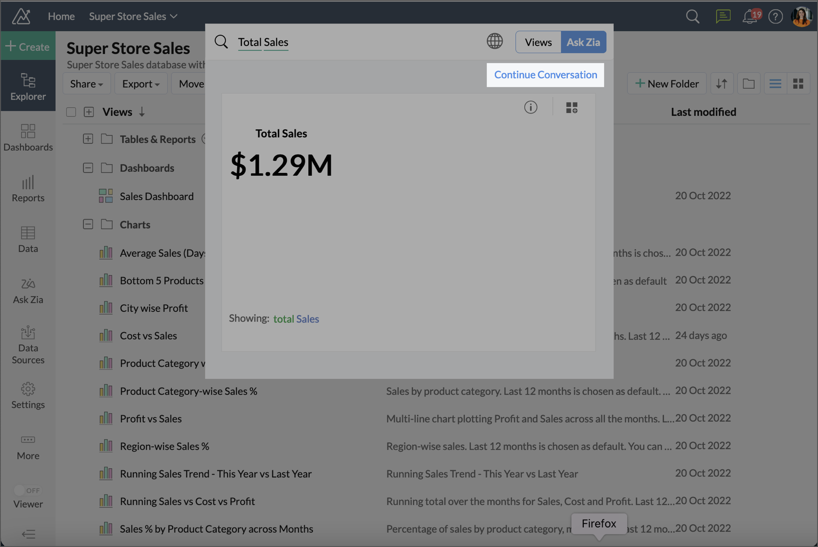
Task: Open the Export dropdown
Action: (x=141, y=84)
